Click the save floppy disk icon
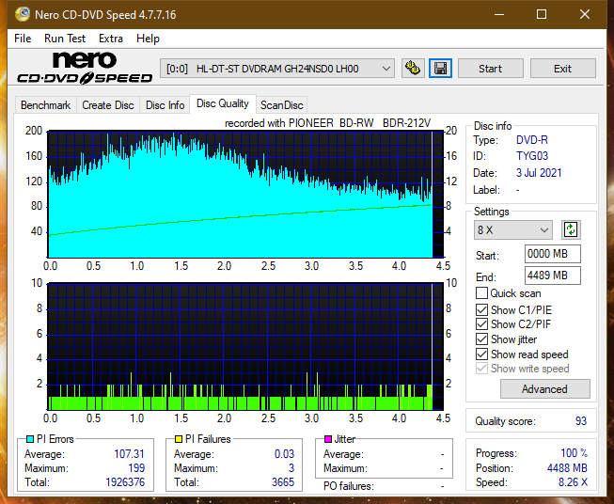This screenshot has height=504, width=614. (x=440, y=69)
